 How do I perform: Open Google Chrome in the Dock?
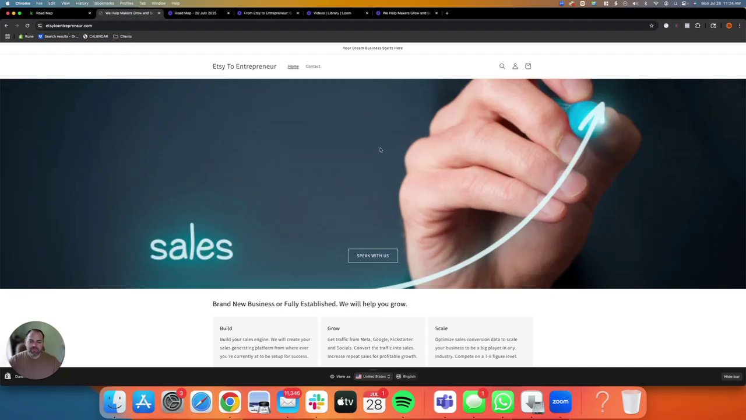[x=230, y=401]
